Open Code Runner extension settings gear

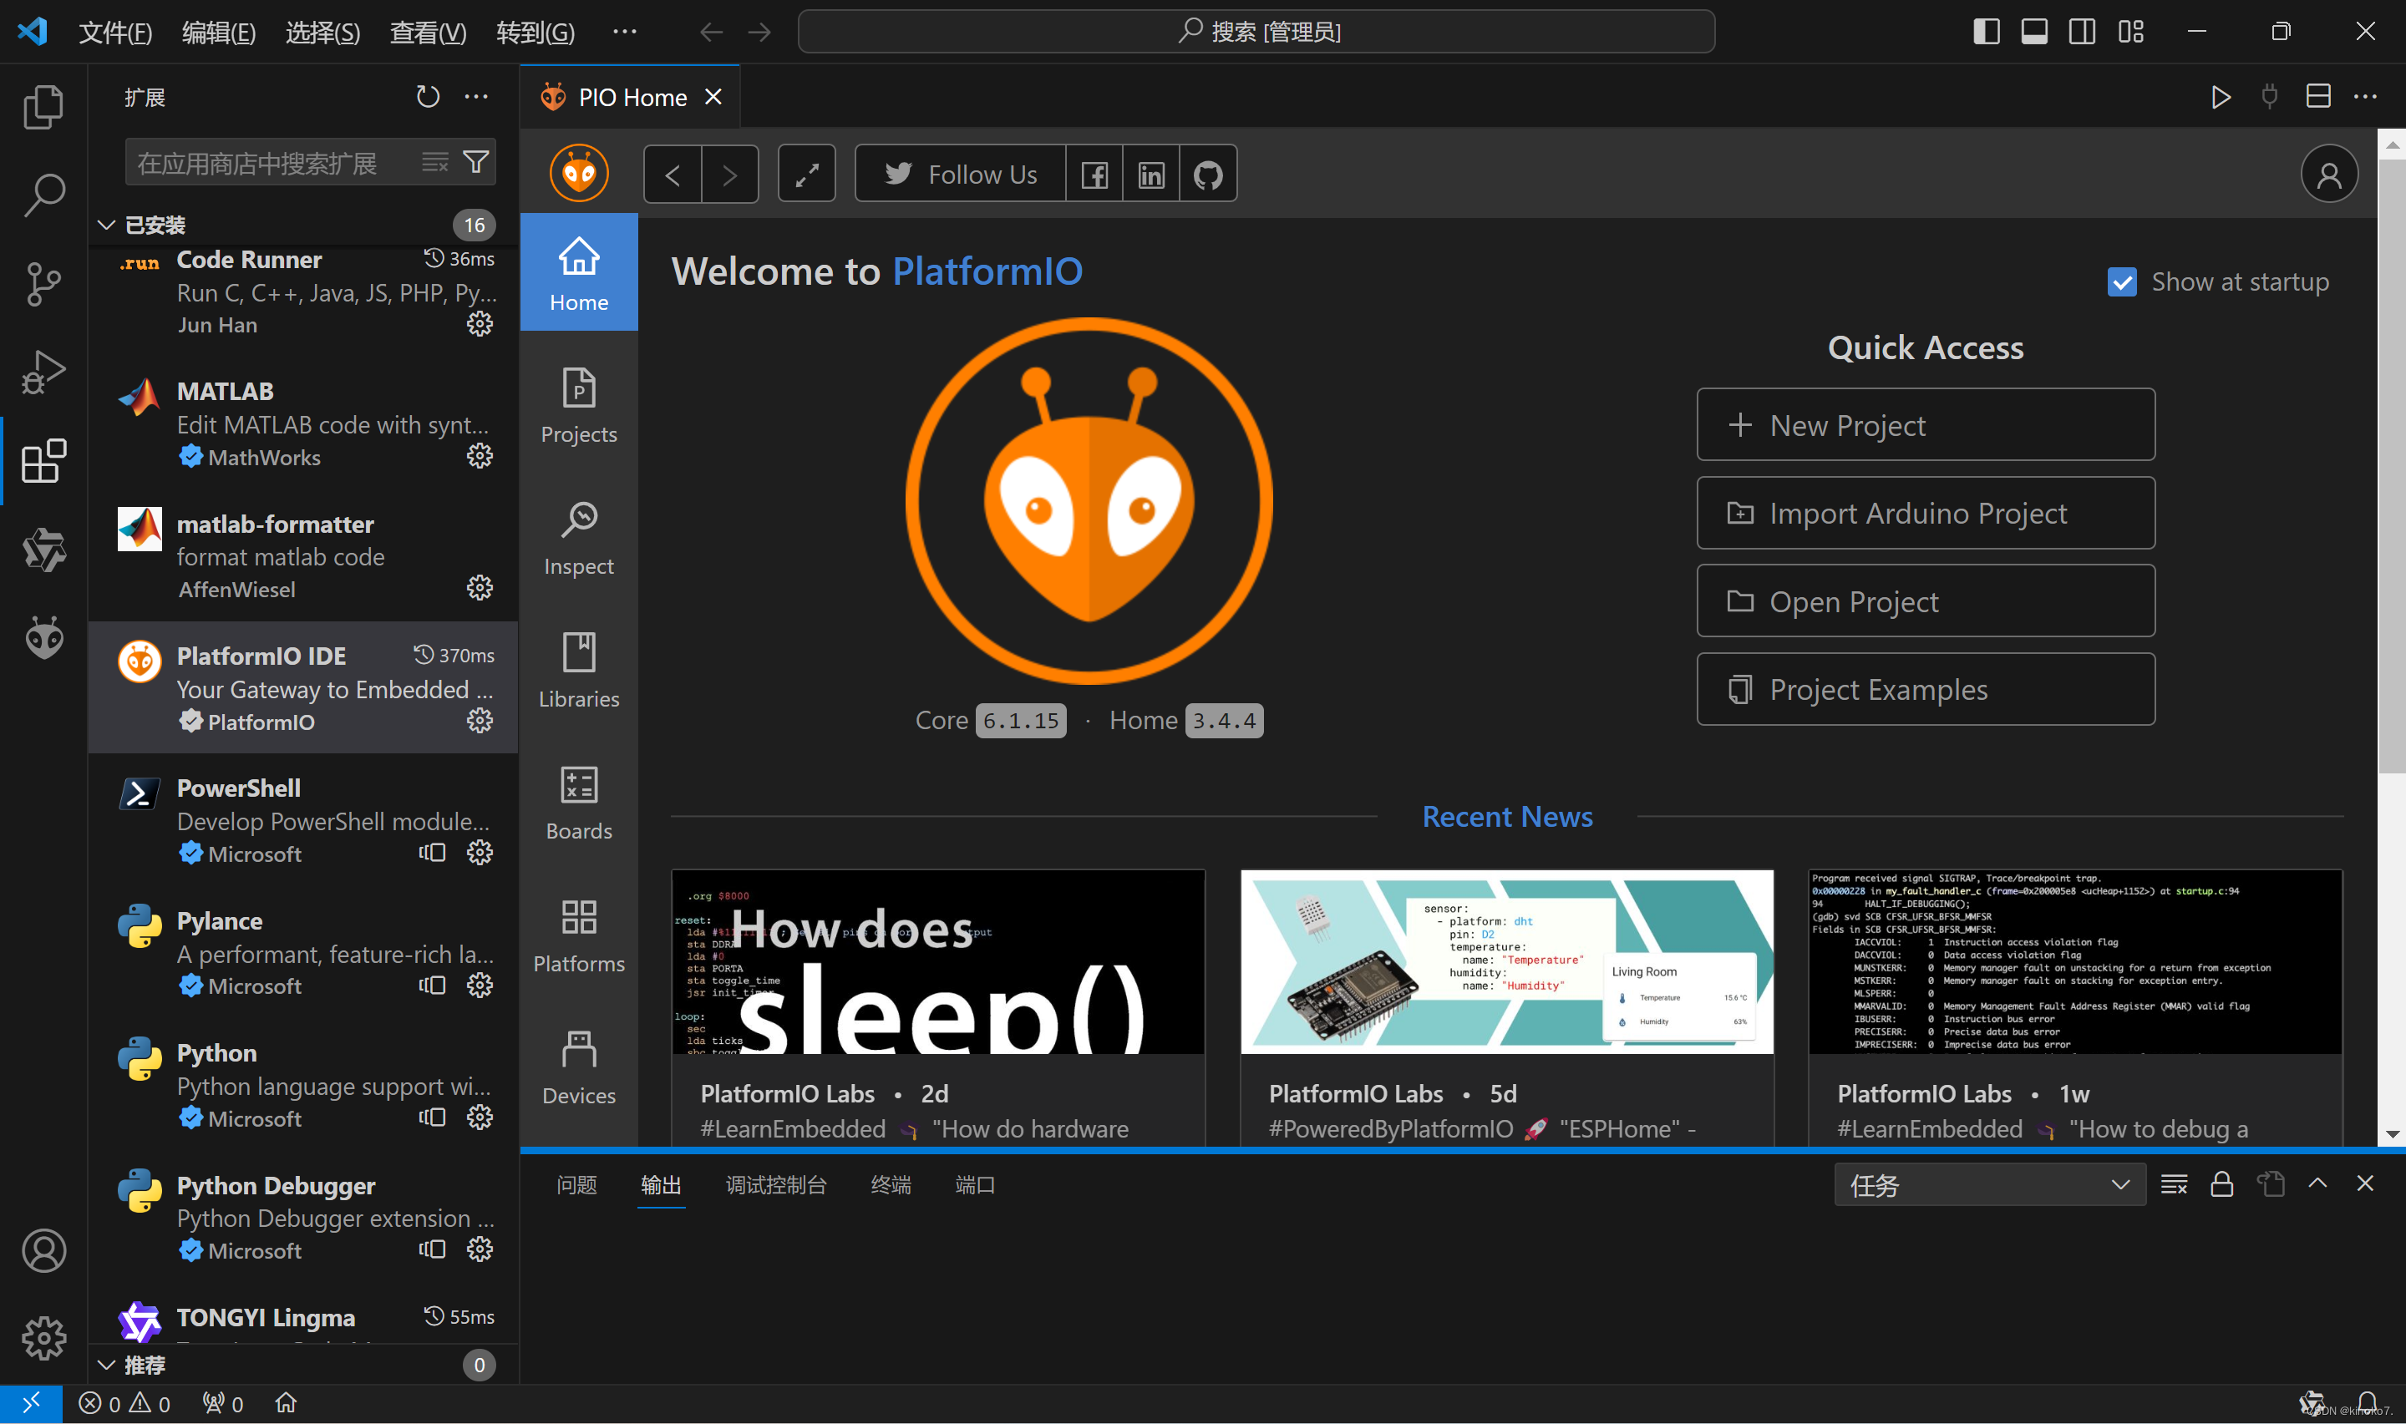click(480, 323)
